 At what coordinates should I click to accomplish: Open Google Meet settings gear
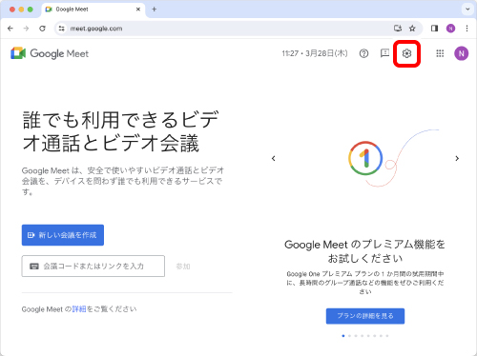click(406, 53)
